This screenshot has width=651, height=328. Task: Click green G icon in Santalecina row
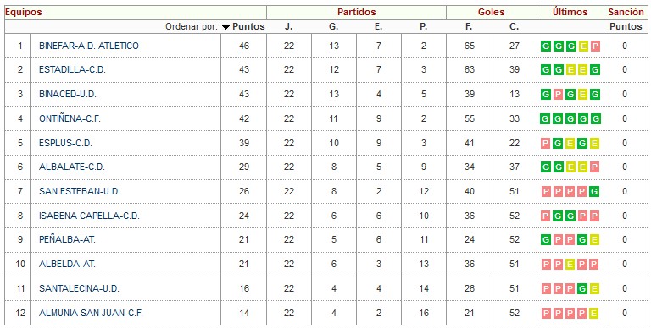582,288
